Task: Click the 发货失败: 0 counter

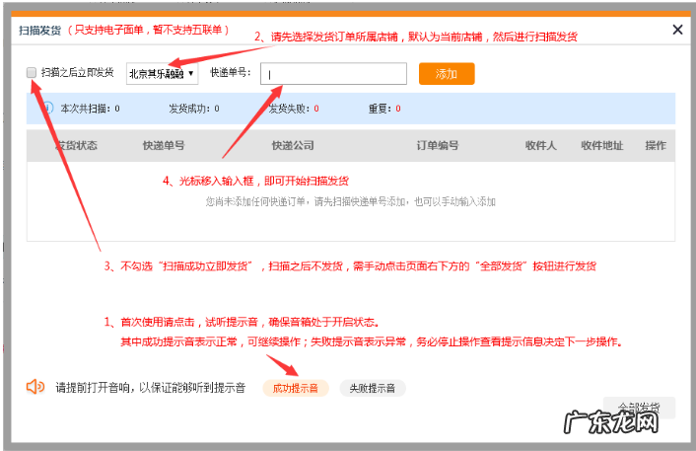Action: (x=294, y=109)
